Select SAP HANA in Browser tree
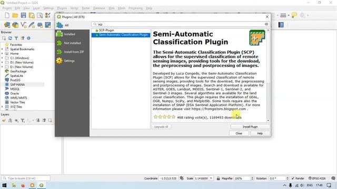 (17, 85)
